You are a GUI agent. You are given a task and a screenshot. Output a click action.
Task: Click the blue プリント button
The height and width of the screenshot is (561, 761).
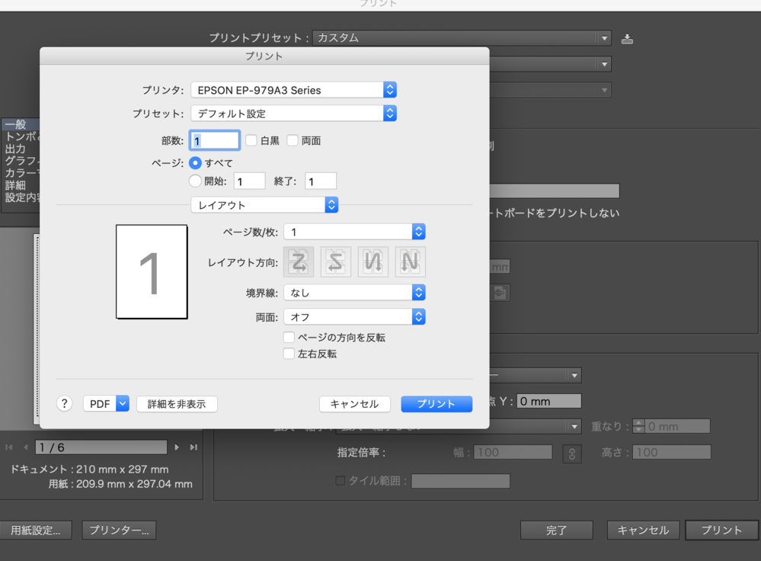(x=436, y=404)
